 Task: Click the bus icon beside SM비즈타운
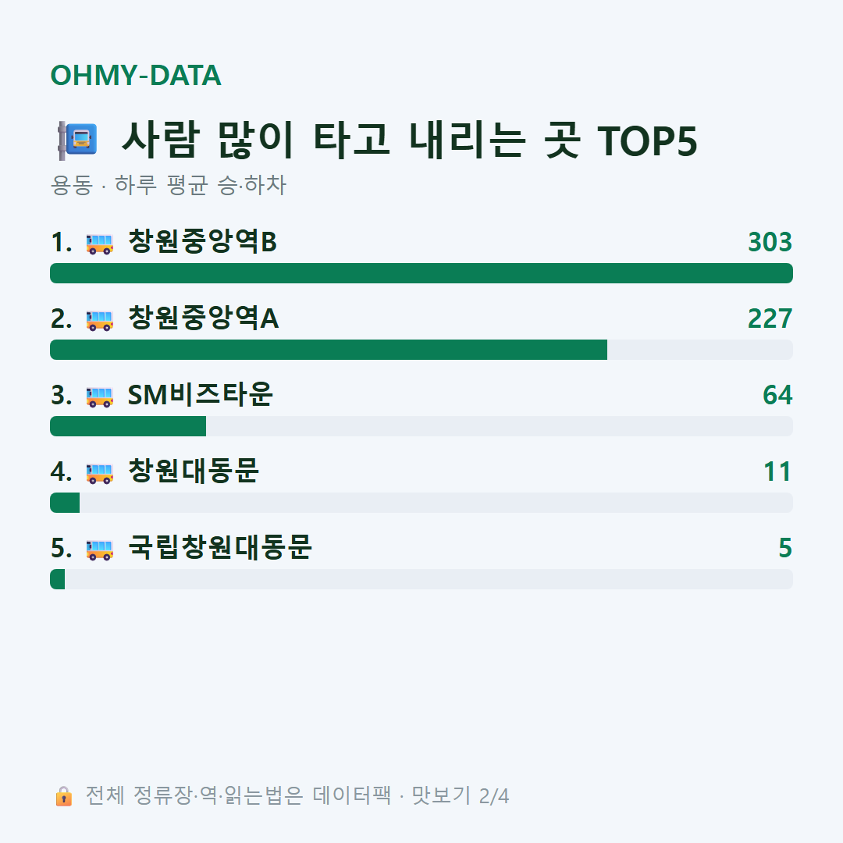[x=100, y=397]
